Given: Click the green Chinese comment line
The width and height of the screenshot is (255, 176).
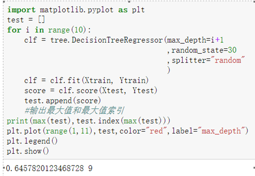Looking at the screenshot, I should tap(74, 110).
